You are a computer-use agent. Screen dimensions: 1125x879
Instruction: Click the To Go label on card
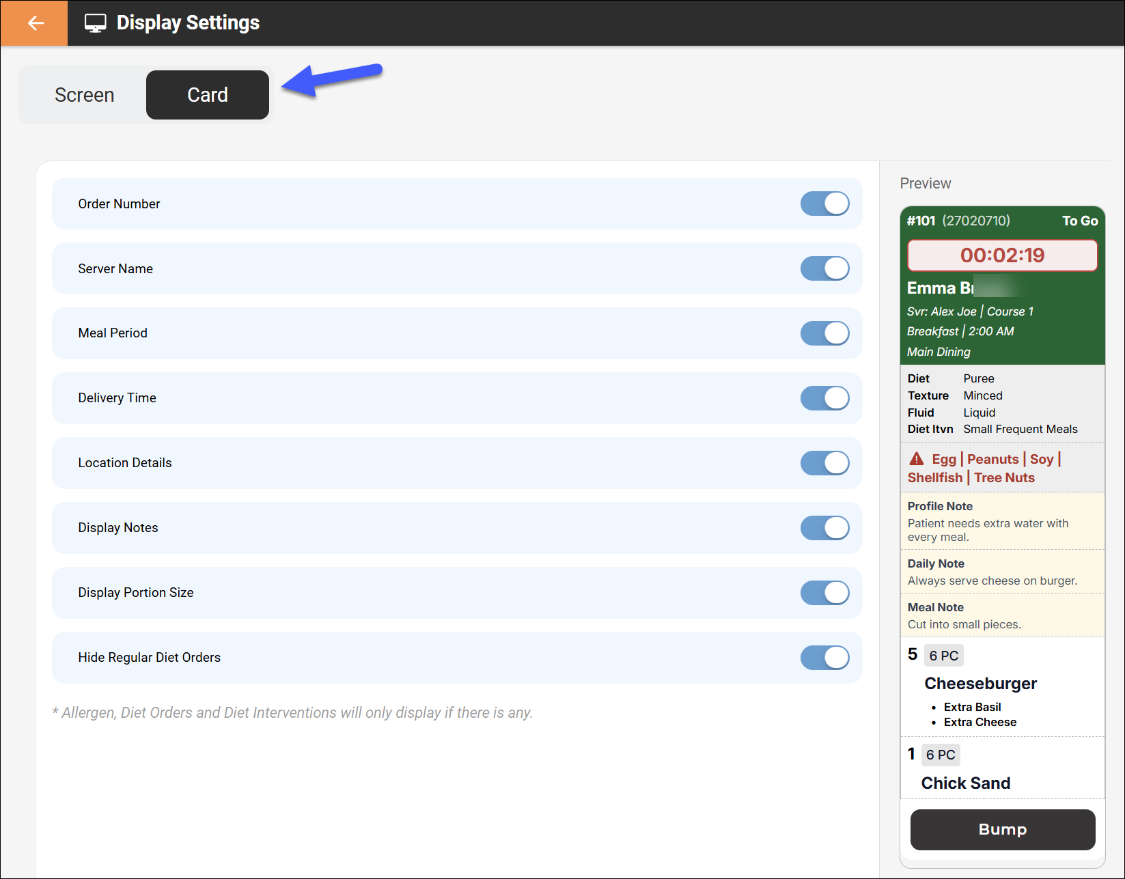point(1080,221)
